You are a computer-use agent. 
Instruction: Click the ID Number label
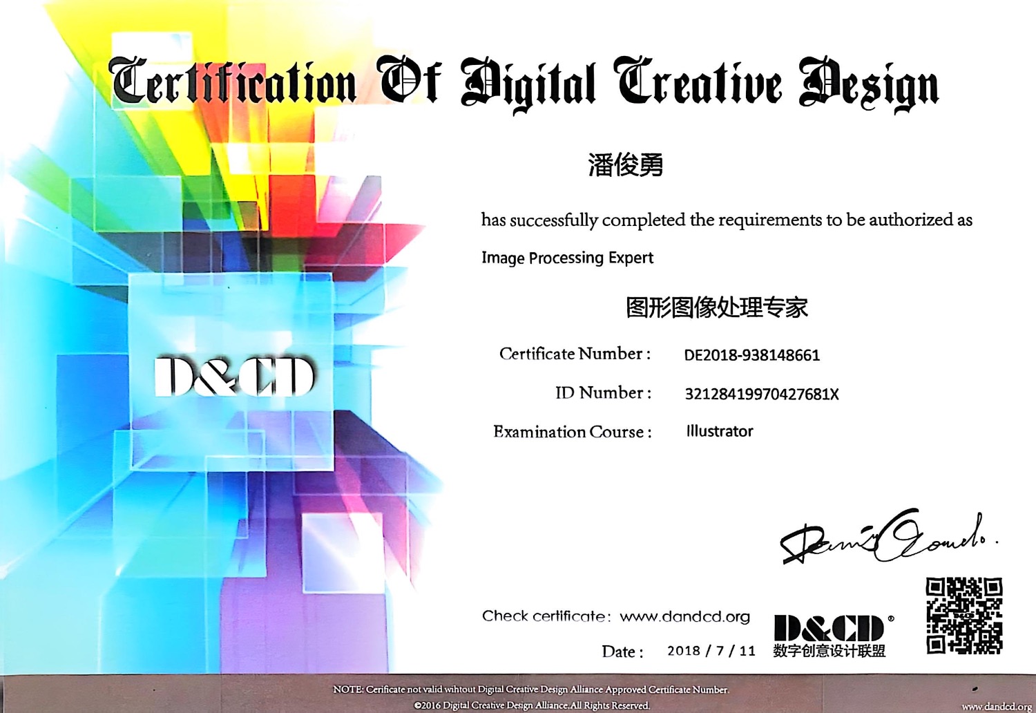click(603, 393)
